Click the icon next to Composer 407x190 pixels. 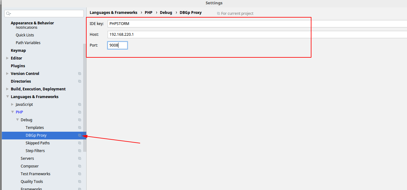tap(79, 166)
